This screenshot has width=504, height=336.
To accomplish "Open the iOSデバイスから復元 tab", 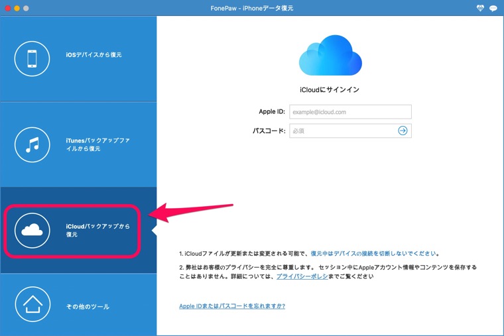I will [78, 59].
